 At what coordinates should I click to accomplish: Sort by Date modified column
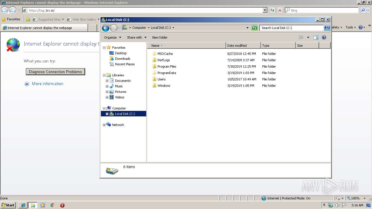(x=243, y=46)
